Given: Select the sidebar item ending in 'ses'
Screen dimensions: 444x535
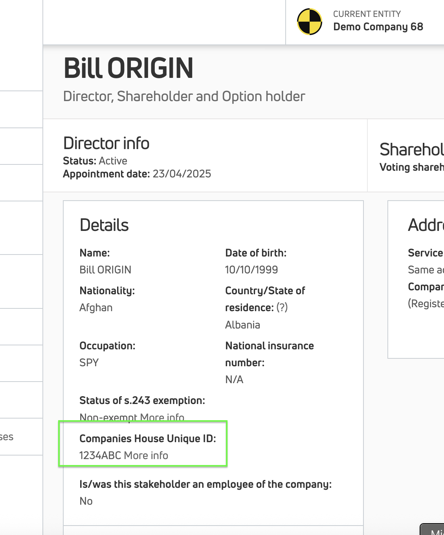Looking at the screenshot, I should pyautogui.click(x=7, y=437).
